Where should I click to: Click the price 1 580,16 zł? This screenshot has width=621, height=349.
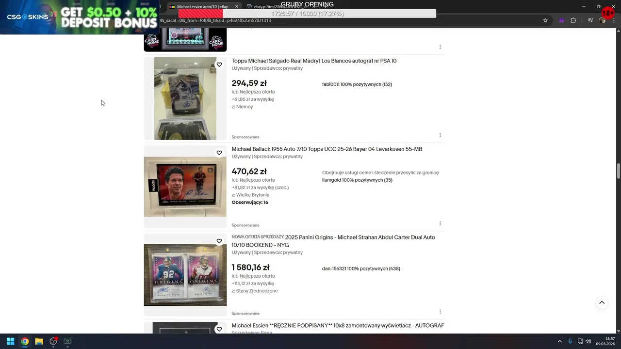point(250,268)
